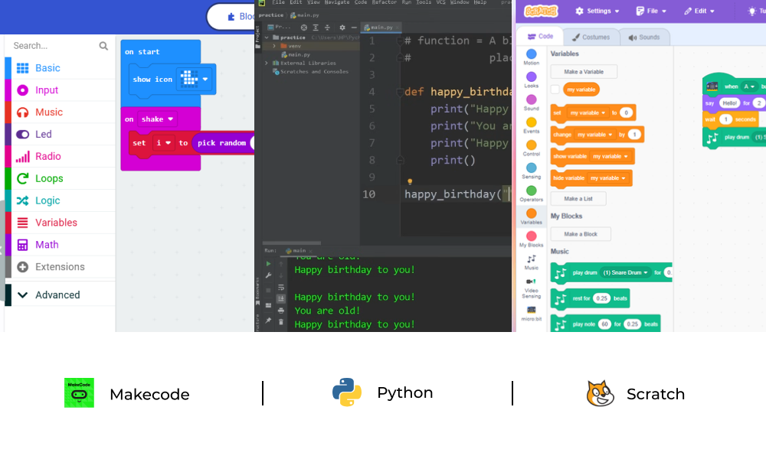Click the Led toggle category in MakeCode
The width and height of the screenshot is (766, 459).
tap(43, 134)
